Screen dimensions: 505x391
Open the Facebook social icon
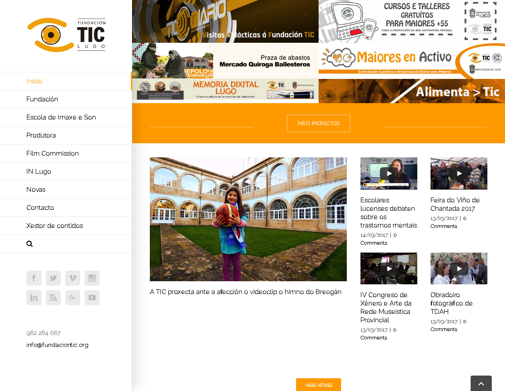34,278
